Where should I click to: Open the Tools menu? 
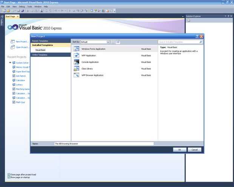(29, 6)
